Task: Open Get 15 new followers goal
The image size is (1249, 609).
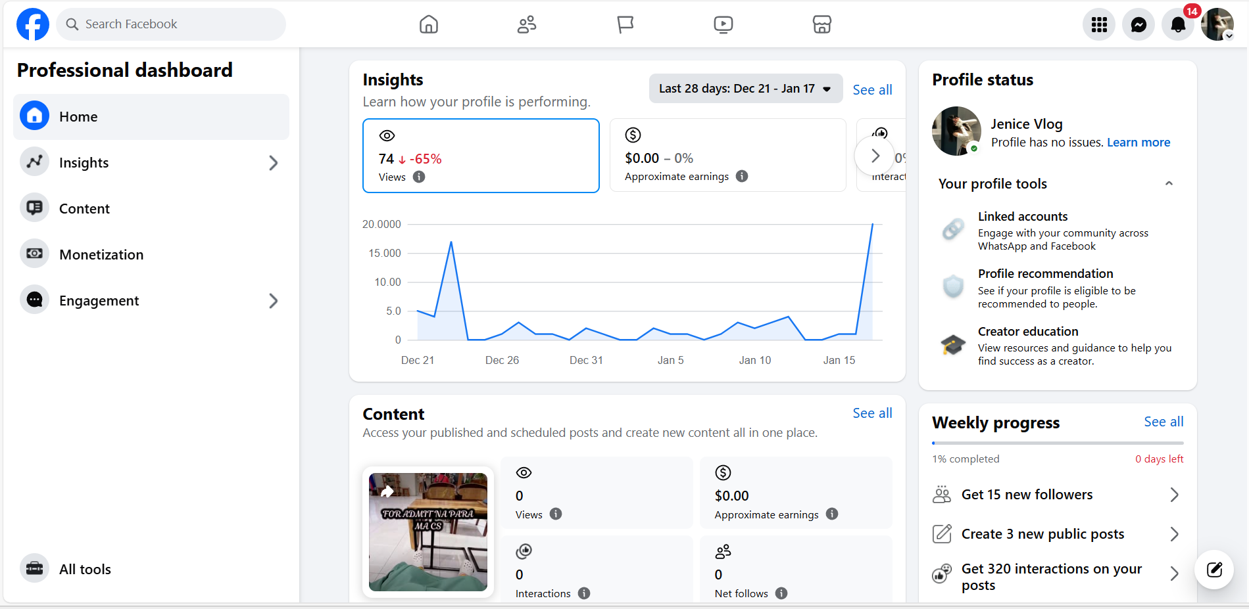Action: tap(1058, 495)
